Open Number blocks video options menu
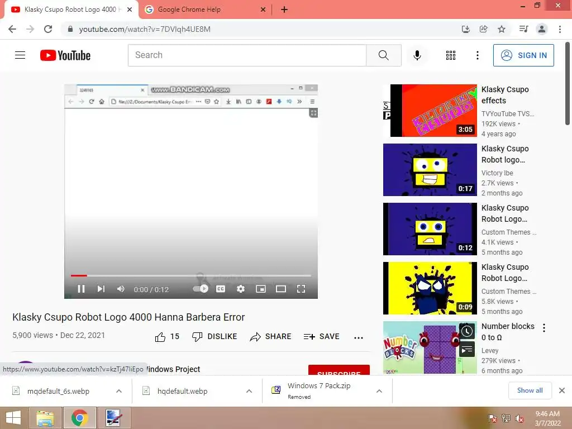The width and height of the screenshot is (572, 429). point(544,328)
